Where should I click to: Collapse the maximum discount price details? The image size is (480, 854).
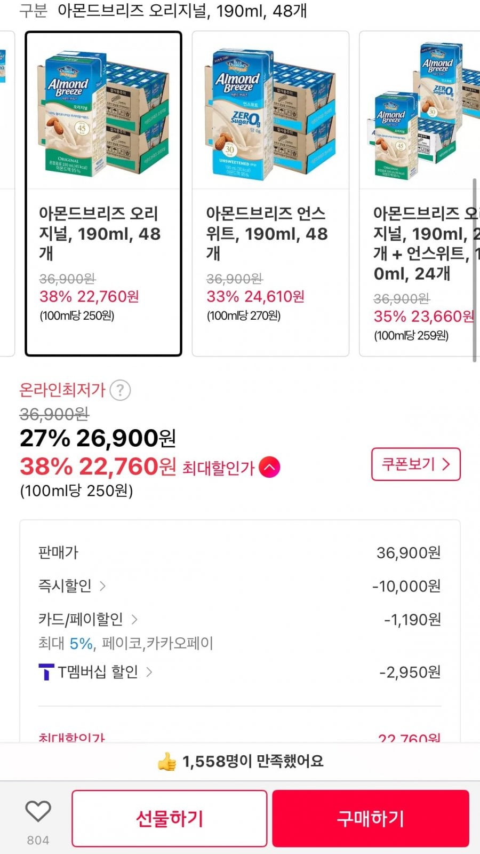click(269, 468)
